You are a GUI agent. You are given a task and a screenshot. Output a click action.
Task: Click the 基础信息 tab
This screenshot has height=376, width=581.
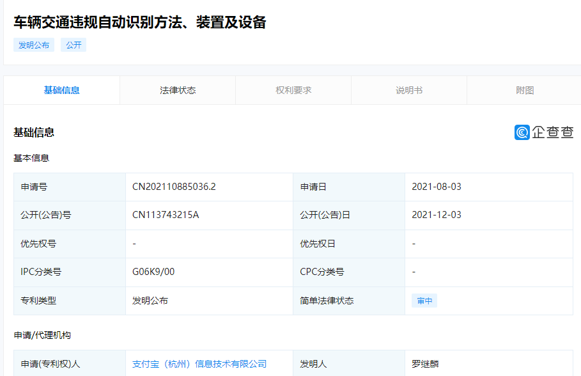[62, 90]
